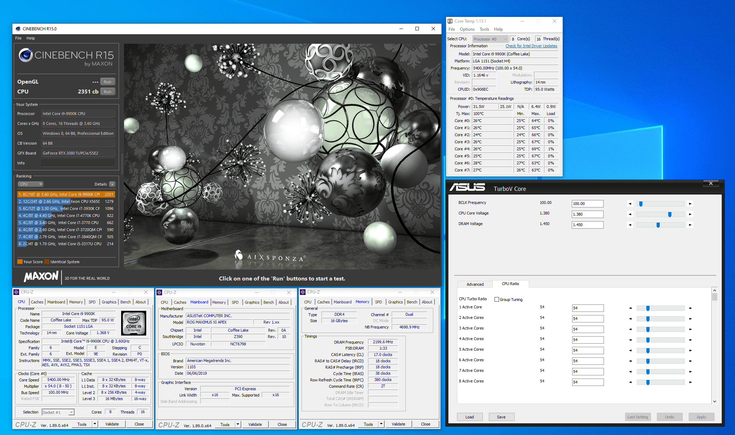The image size is (735, 435).
Task: Switch to Caches tab in CPU-Z CPU window
Action: (37, 302)
